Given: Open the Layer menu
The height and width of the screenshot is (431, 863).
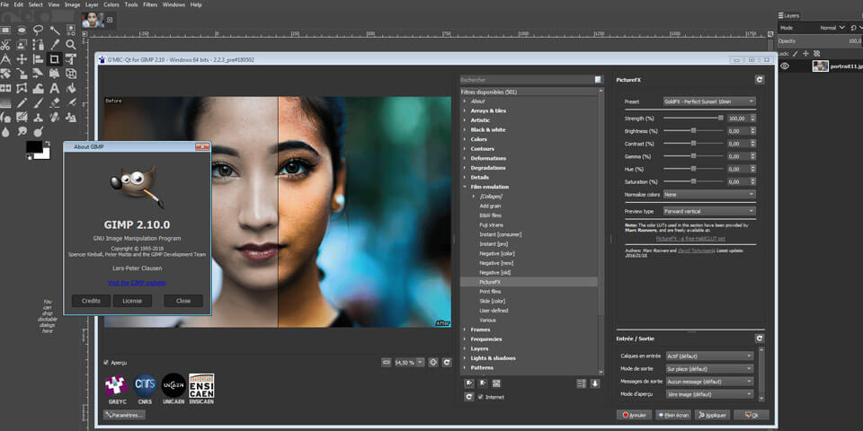Looking at the screenshot, I should (x=92, y=4).
